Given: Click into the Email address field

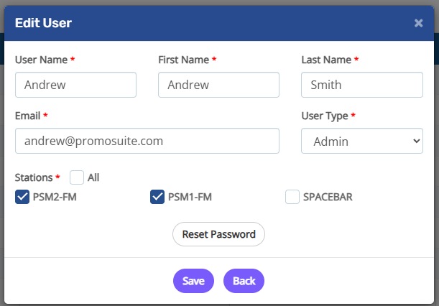Looking at the screenshot, I should 147,141.
